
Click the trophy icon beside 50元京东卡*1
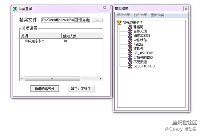pos(120,22)
